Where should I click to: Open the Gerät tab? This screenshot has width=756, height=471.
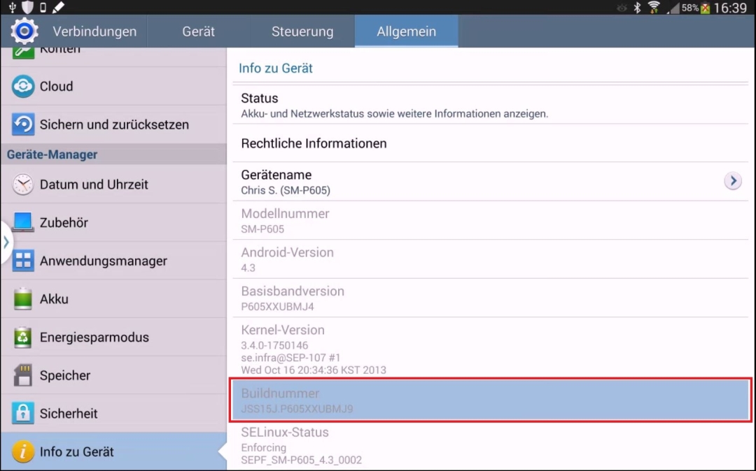click(x=199, y=31)
